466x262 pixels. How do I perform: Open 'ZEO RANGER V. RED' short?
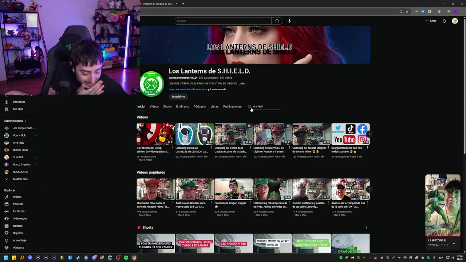[x=233, y=243]
